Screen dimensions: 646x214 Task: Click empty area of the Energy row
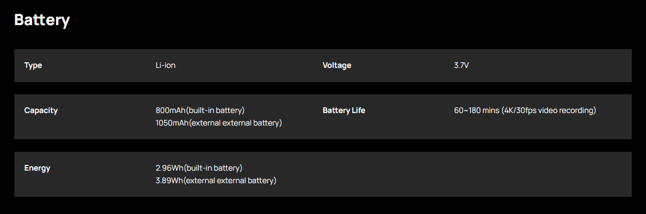[x=453, y=175]
